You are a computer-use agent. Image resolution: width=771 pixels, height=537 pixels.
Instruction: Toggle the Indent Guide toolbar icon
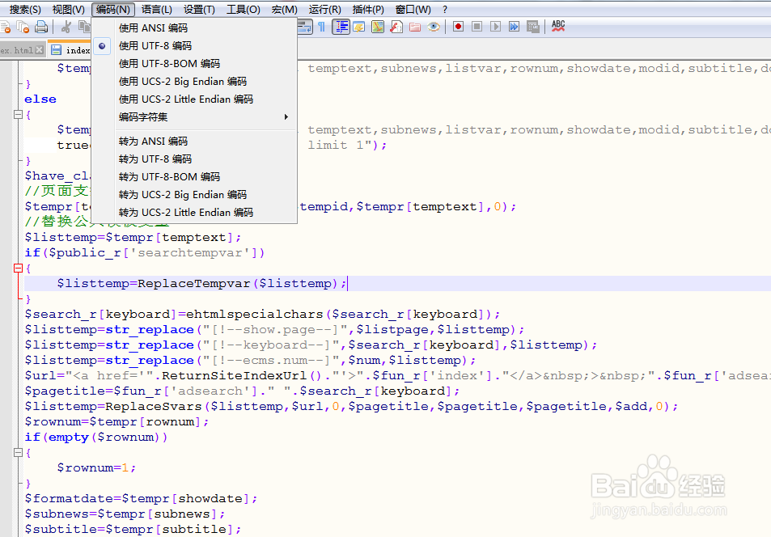[x=341, y=27]
